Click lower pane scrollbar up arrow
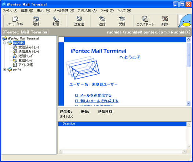193x162 pixels. click(189, 125)
